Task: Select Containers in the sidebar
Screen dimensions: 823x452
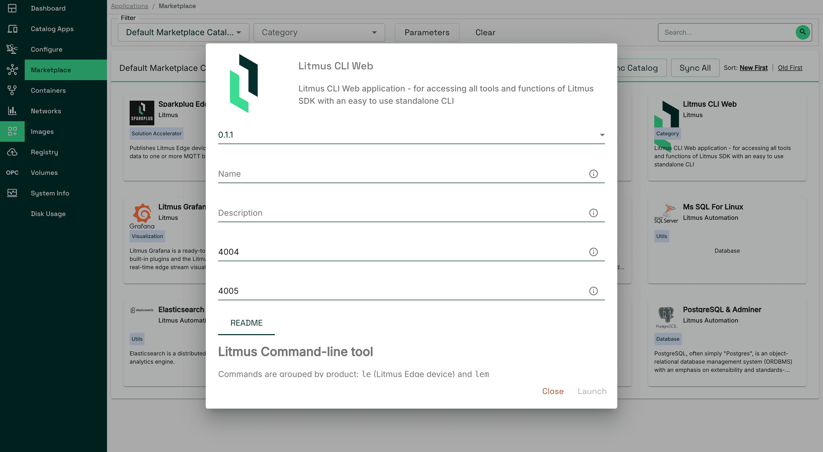Action: pyautogui.click(x=48, y=90)
